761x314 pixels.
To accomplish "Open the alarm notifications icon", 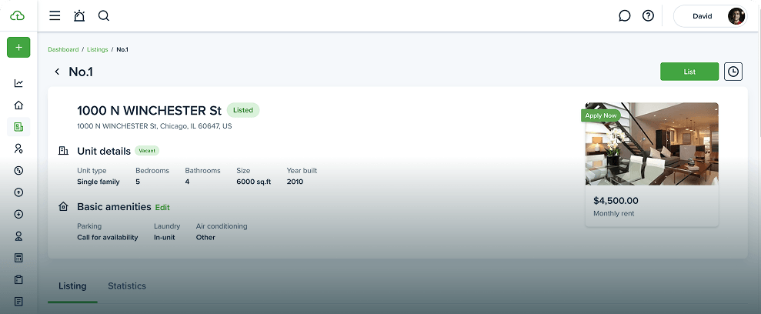I will click(x=79, y=16).
